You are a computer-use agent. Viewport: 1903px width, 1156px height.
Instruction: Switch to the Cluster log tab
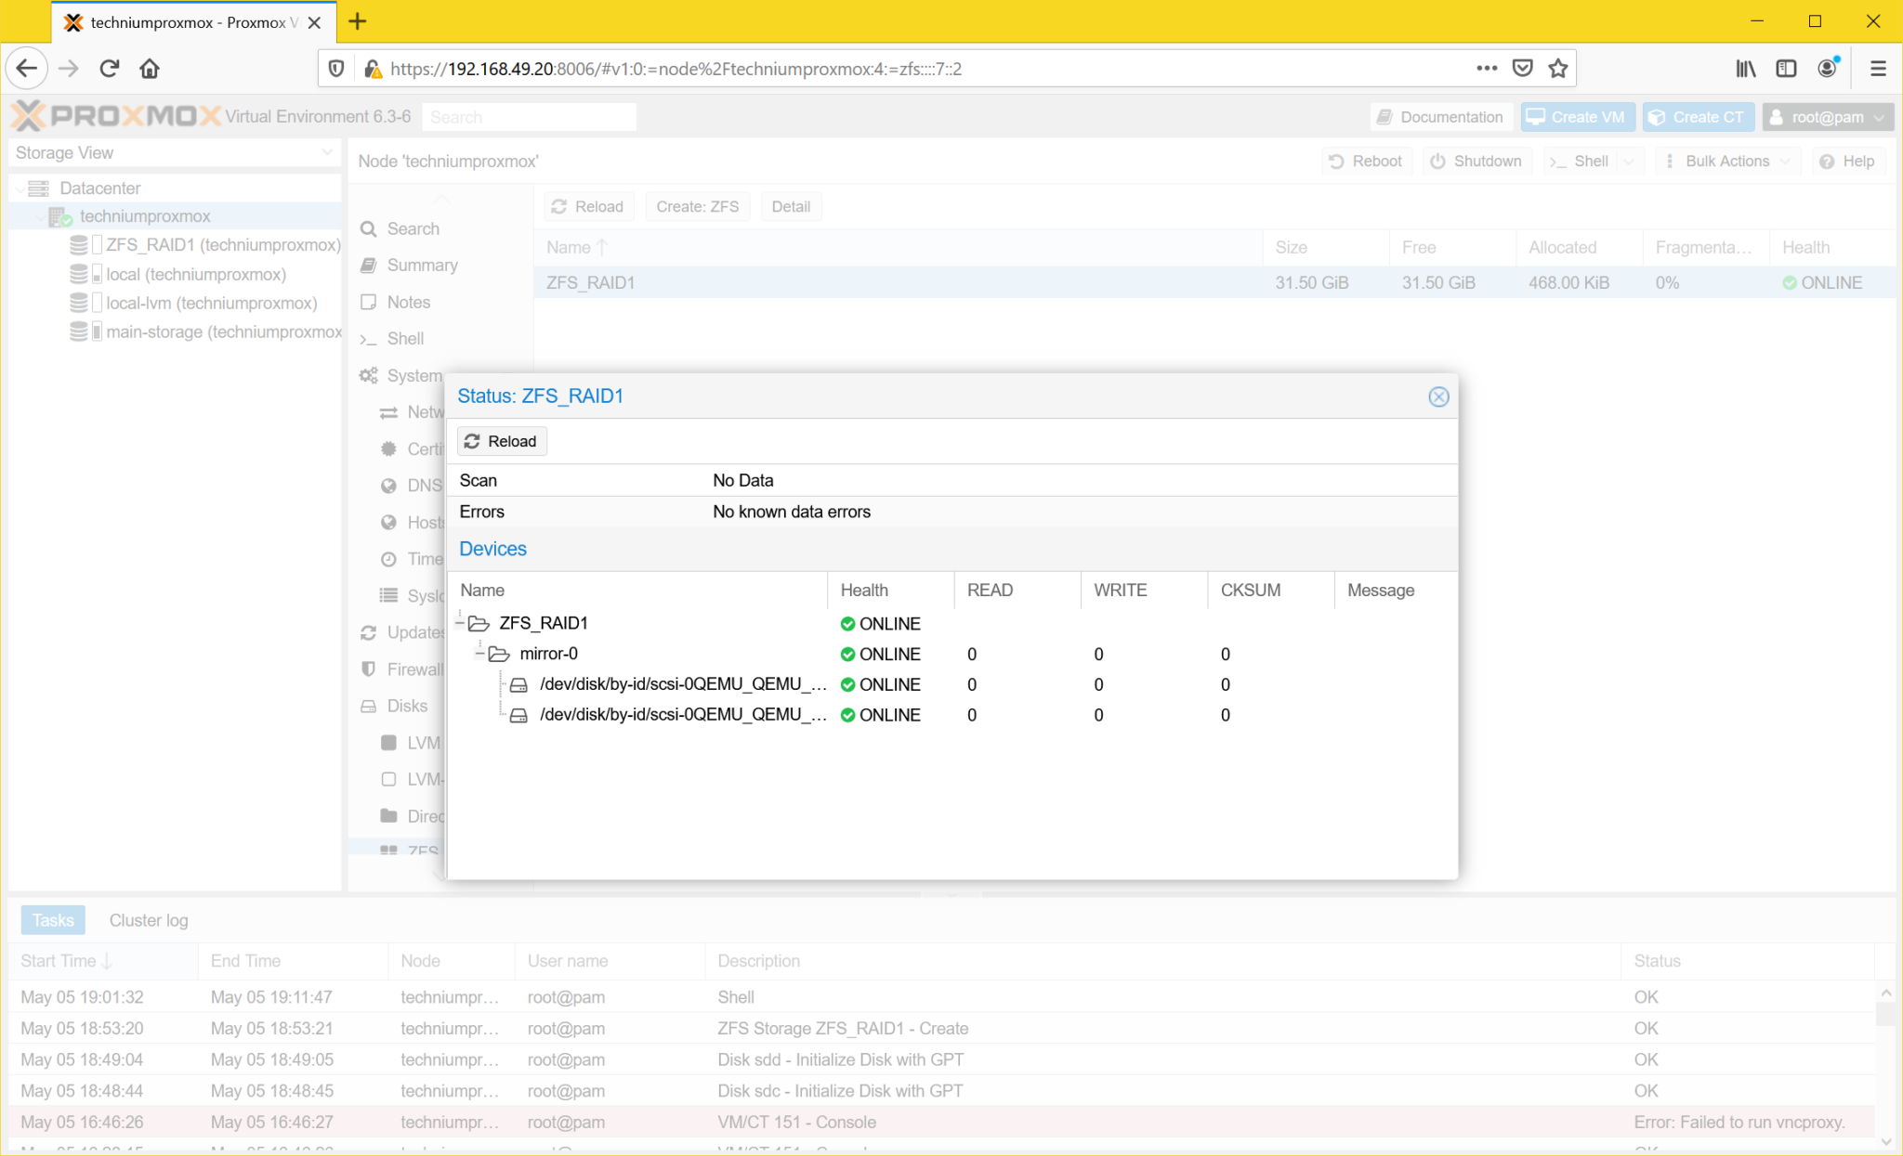pos(148,920)
